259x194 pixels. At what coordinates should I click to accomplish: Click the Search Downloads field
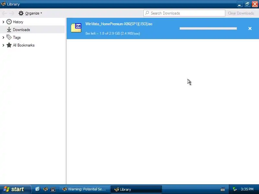click(184, 13)
